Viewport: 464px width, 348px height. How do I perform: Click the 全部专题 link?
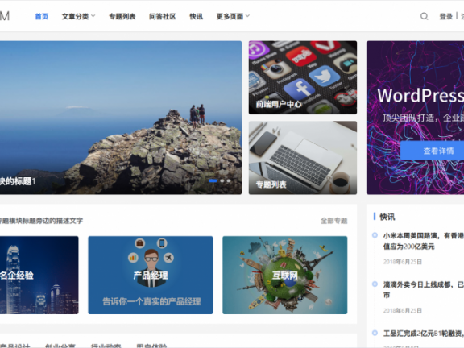click(x=334, y=221)
